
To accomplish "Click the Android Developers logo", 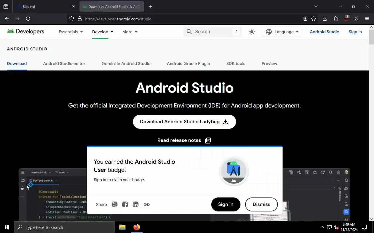I will 26,31.
